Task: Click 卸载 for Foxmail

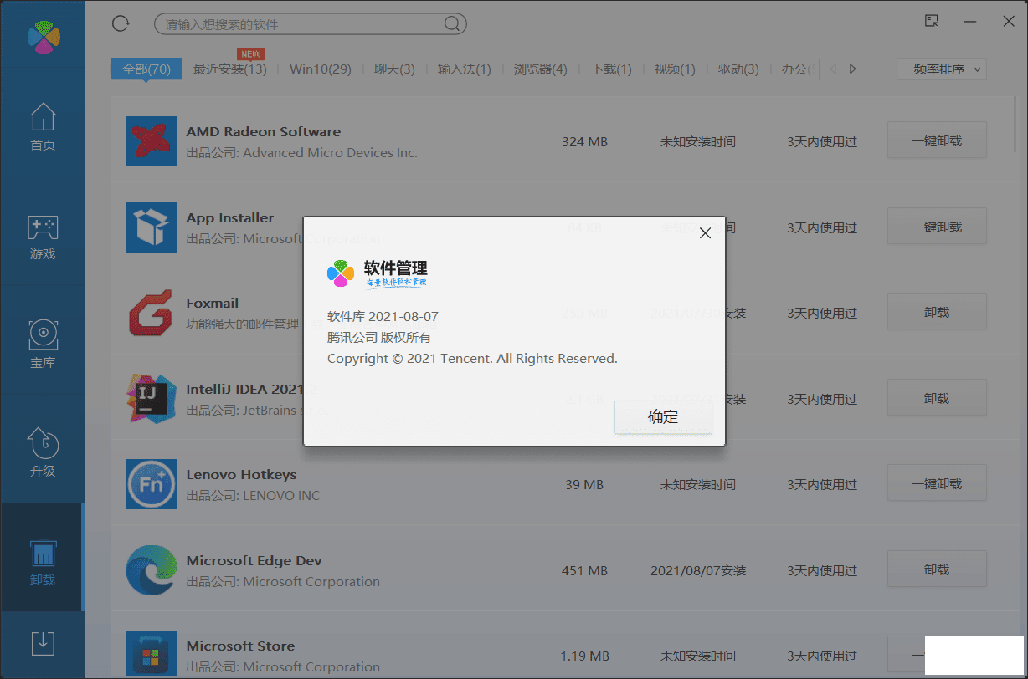Action: 937,312
